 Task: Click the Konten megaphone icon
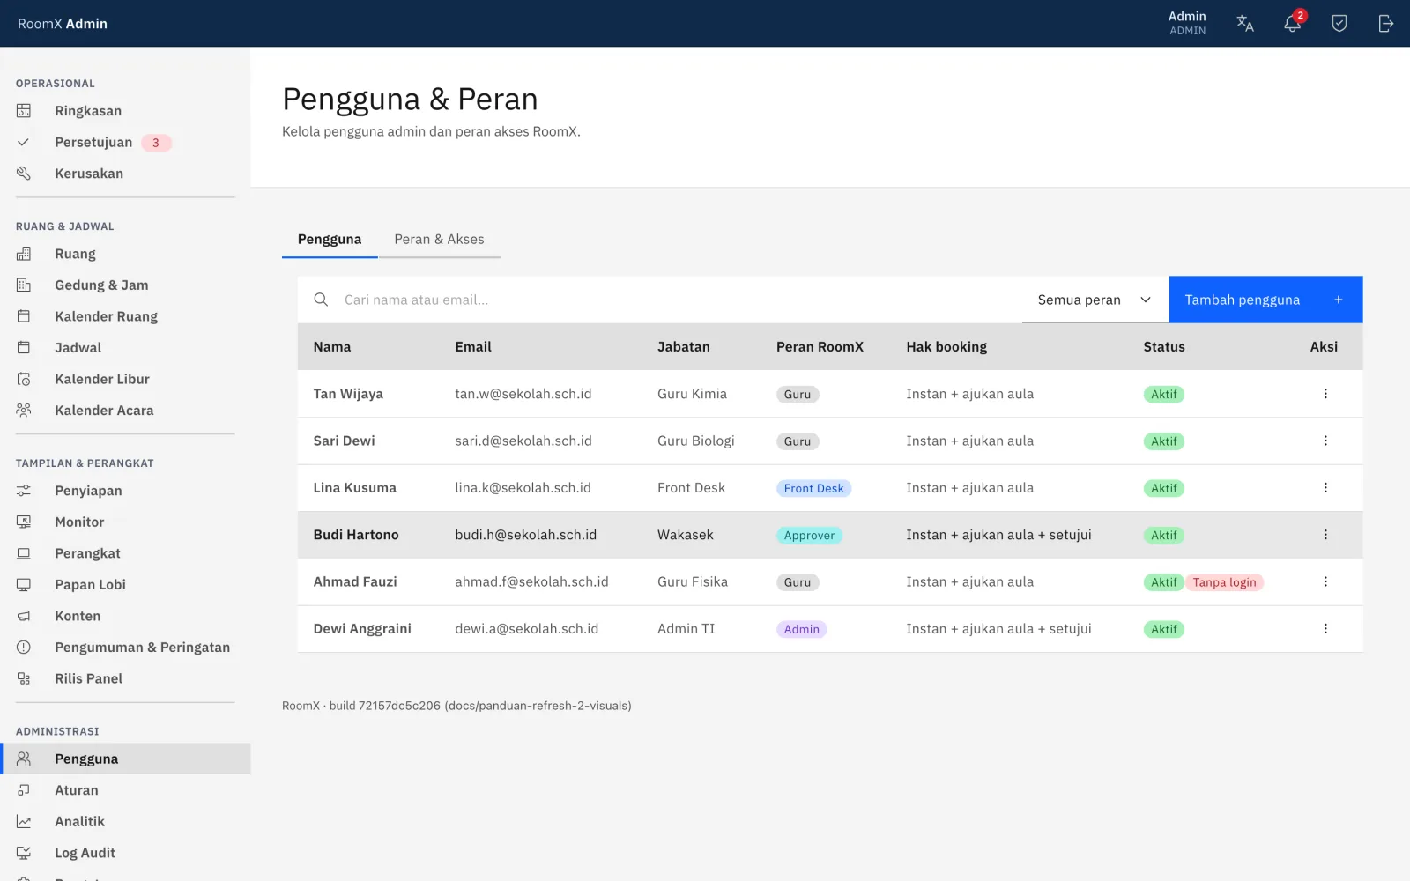tap(24, 616)
